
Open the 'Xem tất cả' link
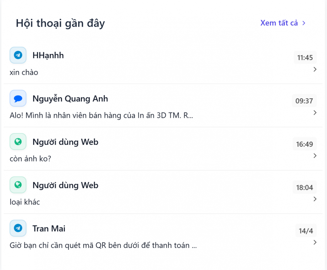click(279, 23)
